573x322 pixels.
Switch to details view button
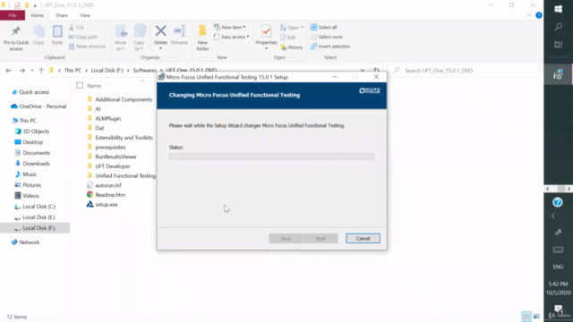coord(526,316)
